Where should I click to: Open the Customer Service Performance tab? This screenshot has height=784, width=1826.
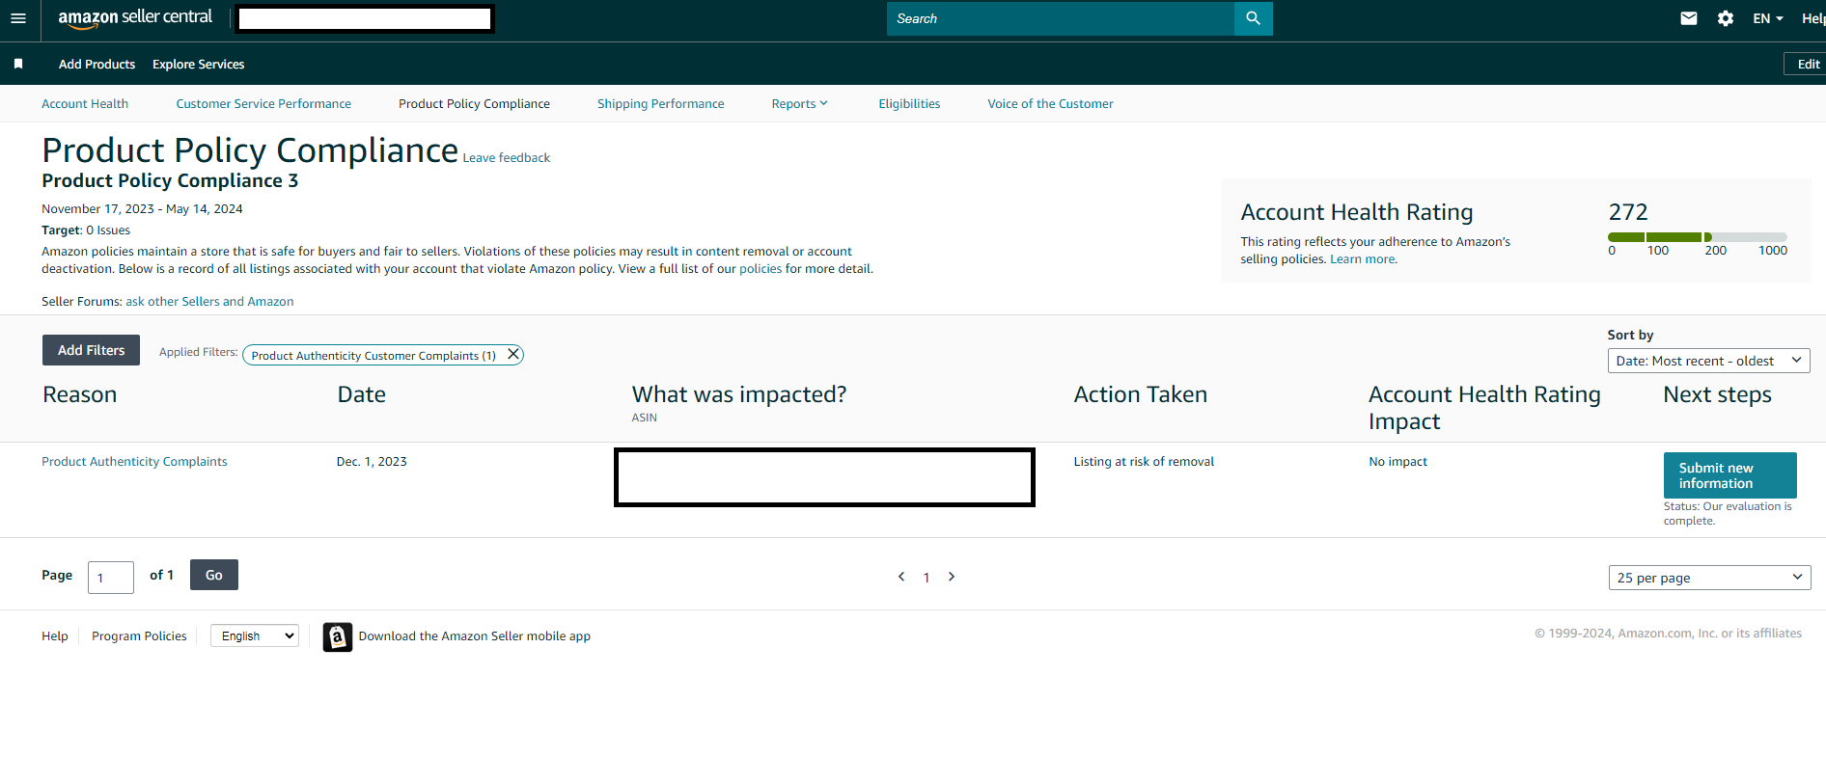tap(263, 104)
